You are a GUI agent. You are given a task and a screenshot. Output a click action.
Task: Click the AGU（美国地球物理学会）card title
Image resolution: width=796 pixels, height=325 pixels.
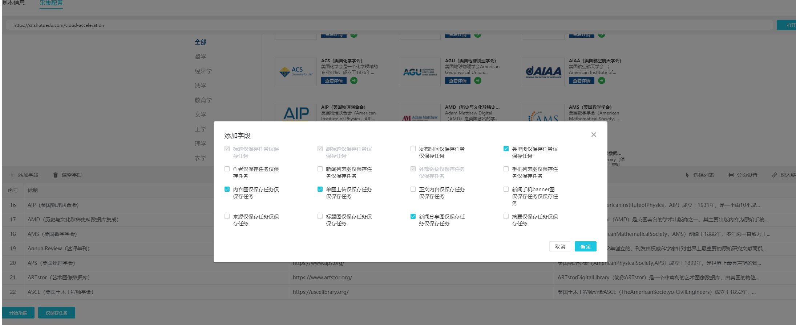pyautogui.click(x=470, y=61)
